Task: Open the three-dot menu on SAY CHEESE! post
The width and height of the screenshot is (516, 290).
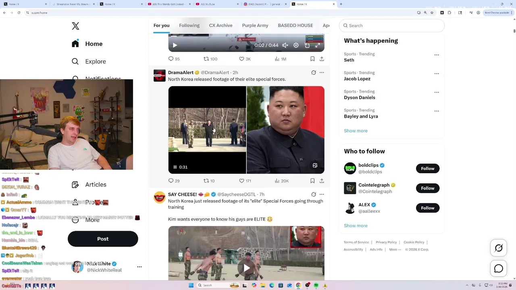Action: [x=322, y=194]
